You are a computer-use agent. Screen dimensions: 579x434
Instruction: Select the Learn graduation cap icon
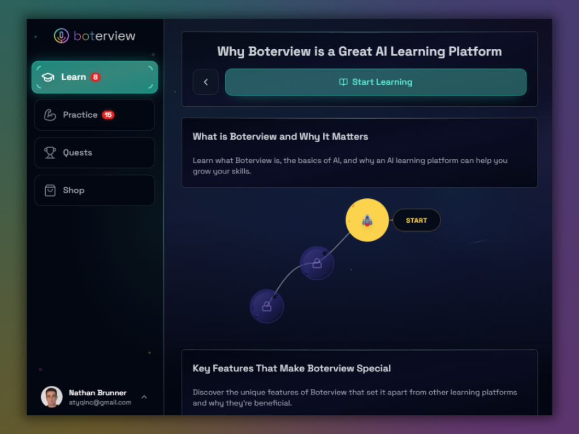[x=49, y=77]
